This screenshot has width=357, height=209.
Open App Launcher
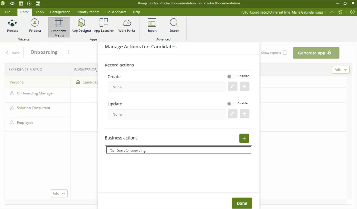click(104, 26)
